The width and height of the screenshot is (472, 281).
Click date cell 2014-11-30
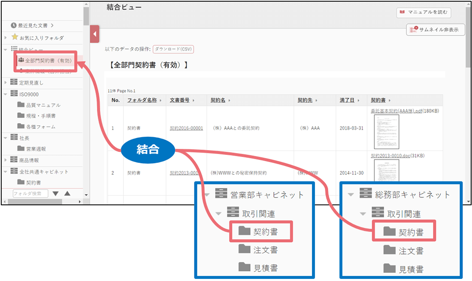(351, 173)
